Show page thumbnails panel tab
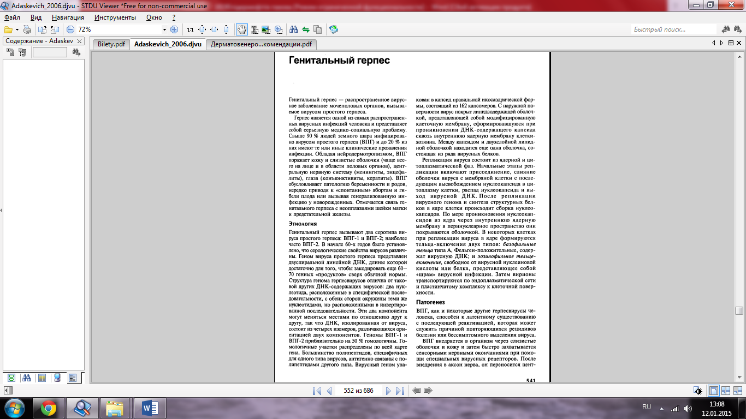Viewport: 746px width, 419px height. [x=11, y=378]
